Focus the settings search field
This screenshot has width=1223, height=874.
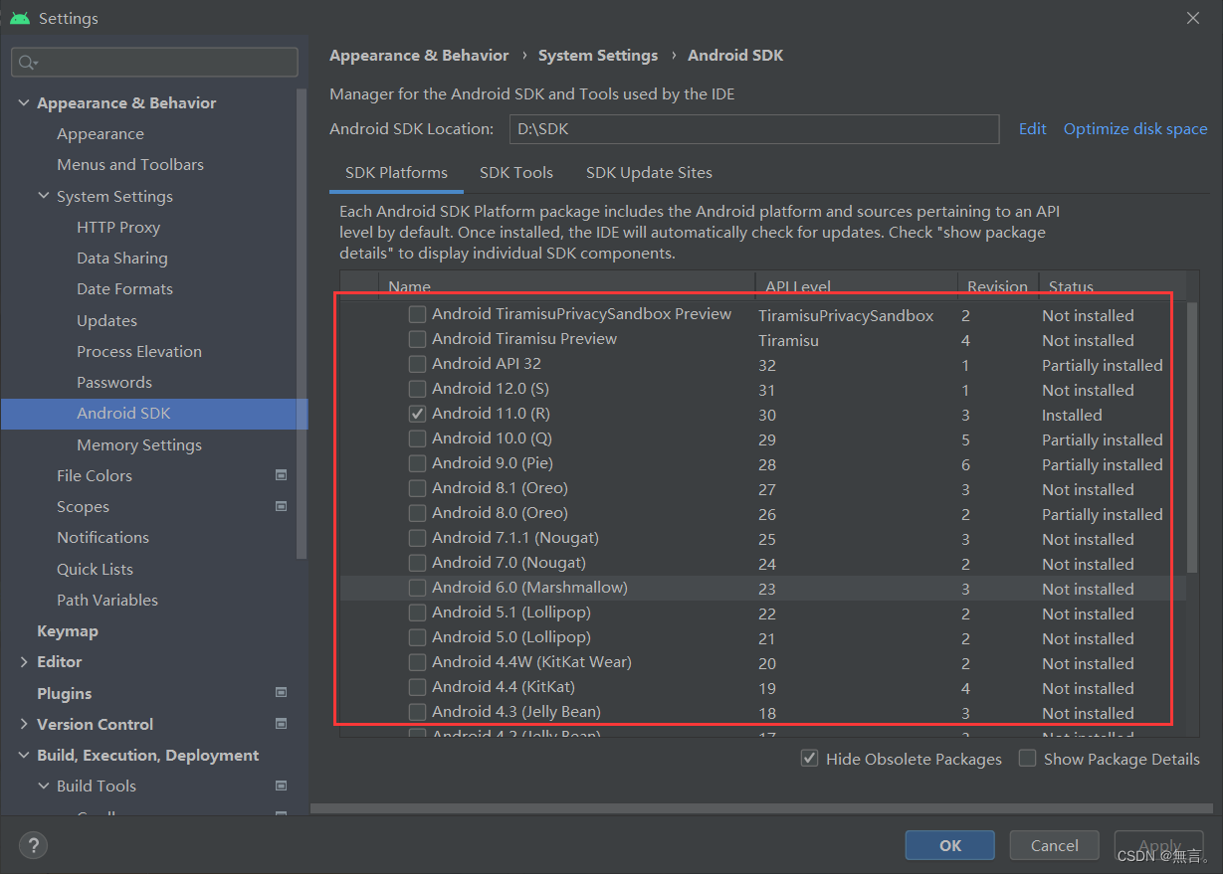(155, 63)
